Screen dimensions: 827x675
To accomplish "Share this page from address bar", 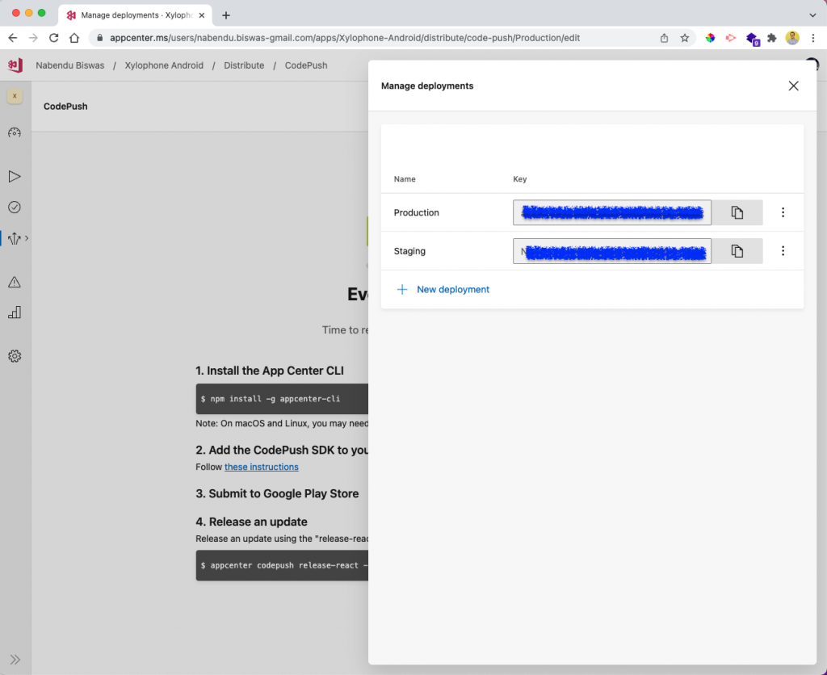I will pyautogui.click(x=664, y=38).
